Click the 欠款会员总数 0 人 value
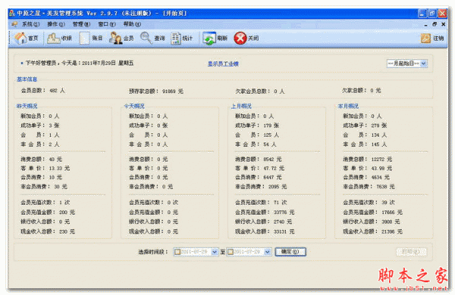 pos(259,92)
